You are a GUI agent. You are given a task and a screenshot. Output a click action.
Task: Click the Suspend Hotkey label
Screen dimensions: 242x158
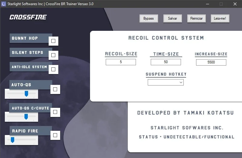(166, 74)
